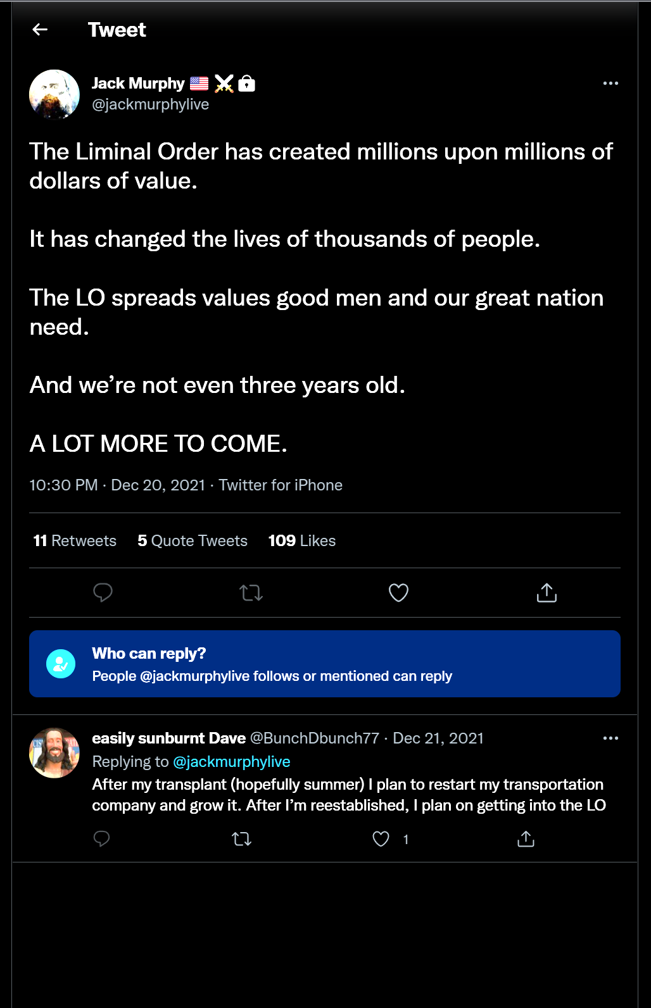
Task: Like the Liminal Order tweet
Action: (x=398, y=593)
